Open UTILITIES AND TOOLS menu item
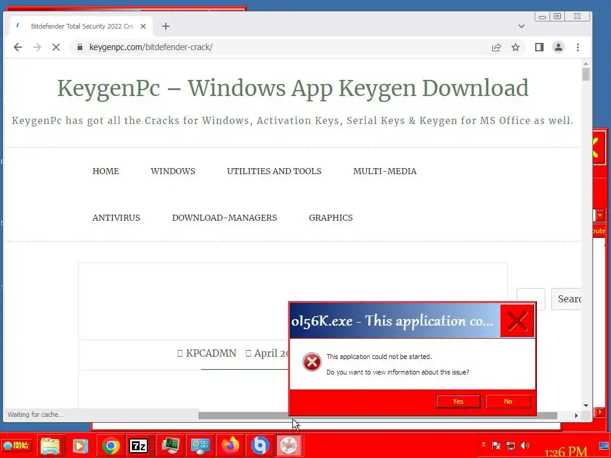Screen dimensions: 611x458 pos(274,171)
